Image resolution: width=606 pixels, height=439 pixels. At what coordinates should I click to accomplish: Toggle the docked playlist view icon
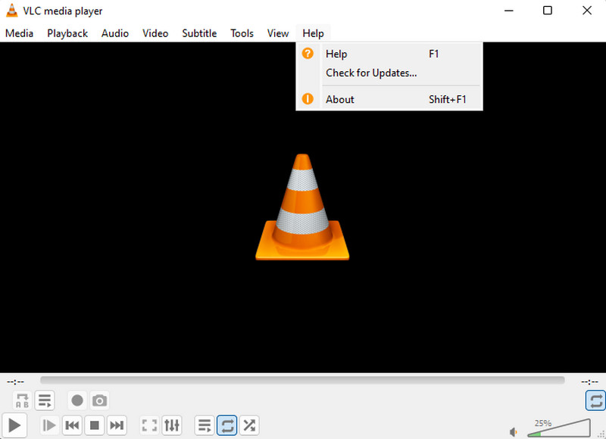[x=45, y=400]
